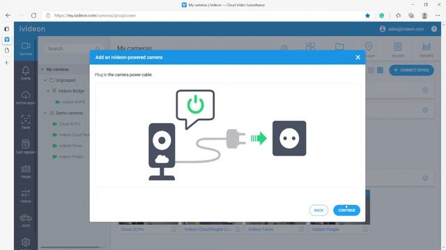
Task: Click the folder icon in top toolbar
Action: 339,47
